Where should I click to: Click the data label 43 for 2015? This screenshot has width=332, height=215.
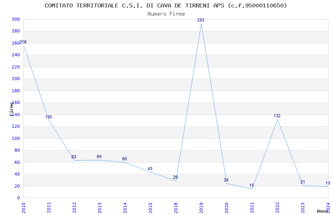150,168
